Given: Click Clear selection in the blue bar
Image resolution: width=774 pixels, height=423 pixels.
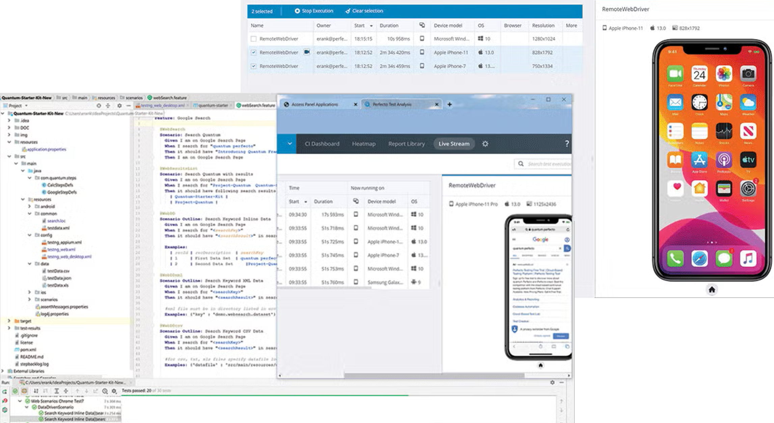Looking at the screenshot, I should 364,11.
